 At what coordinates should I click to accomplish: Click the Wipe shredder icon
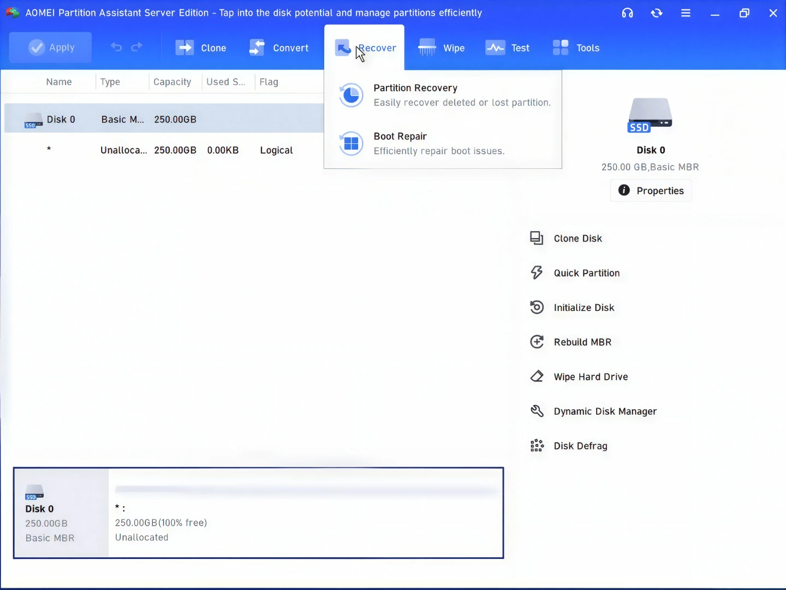(x=427, y=48)
